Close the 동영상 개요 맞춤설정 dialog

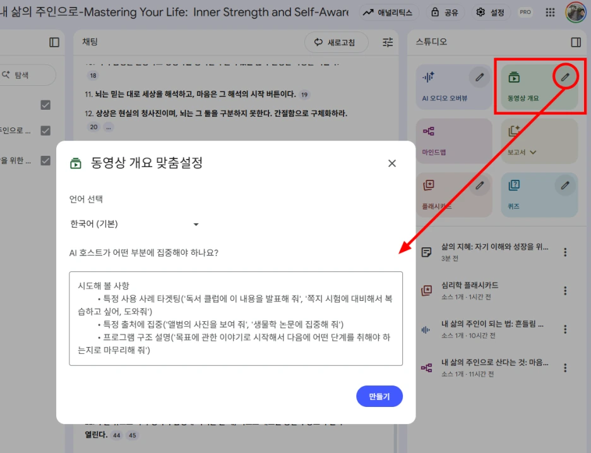click(392, 163)
